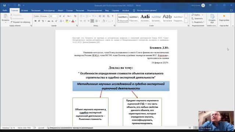235x132 pixels.
Task: Click Replace (Заменить) button
Action: click(197, 18)
